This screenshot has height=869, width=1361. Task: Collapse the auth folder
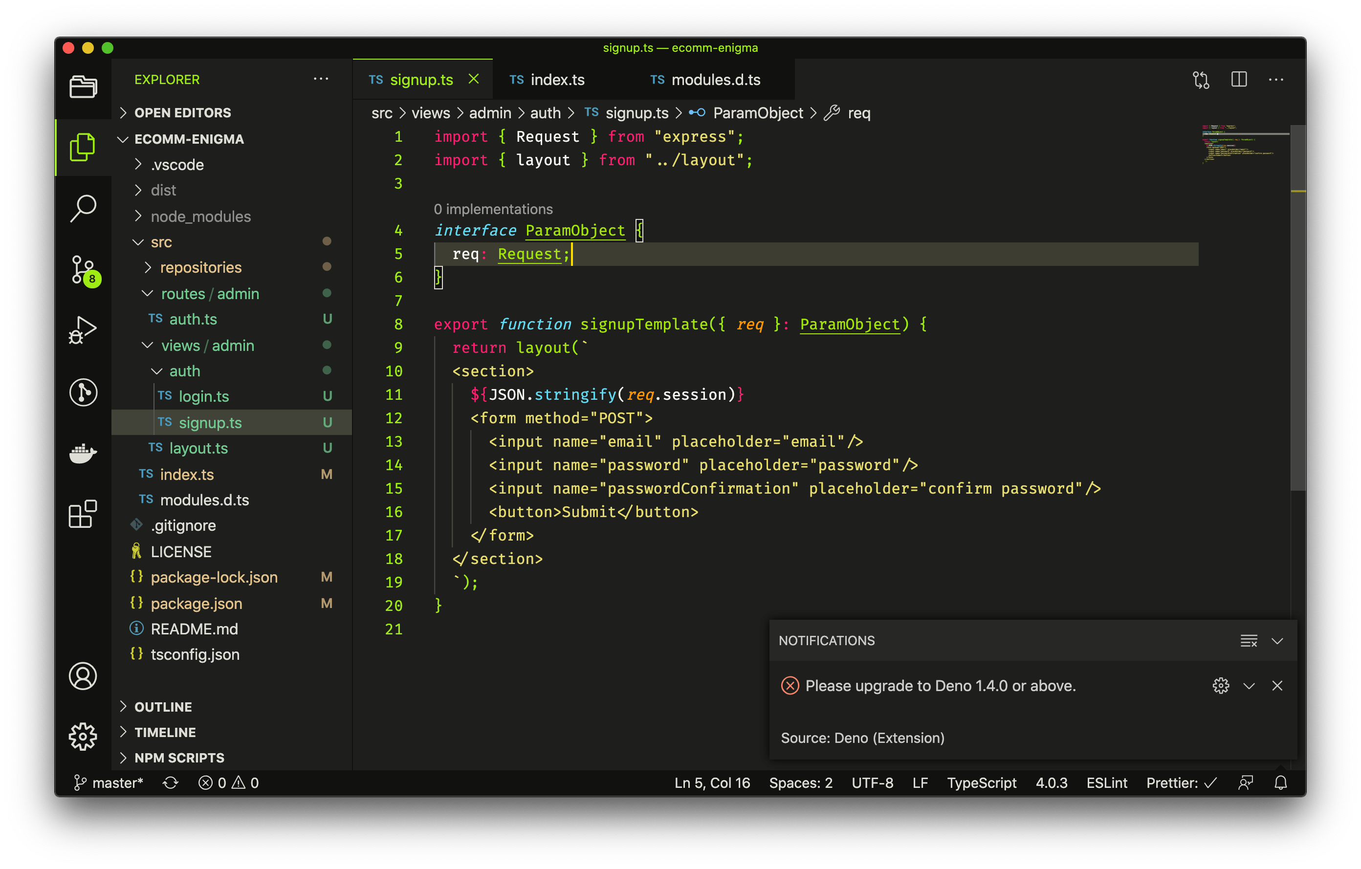point(232,370)
